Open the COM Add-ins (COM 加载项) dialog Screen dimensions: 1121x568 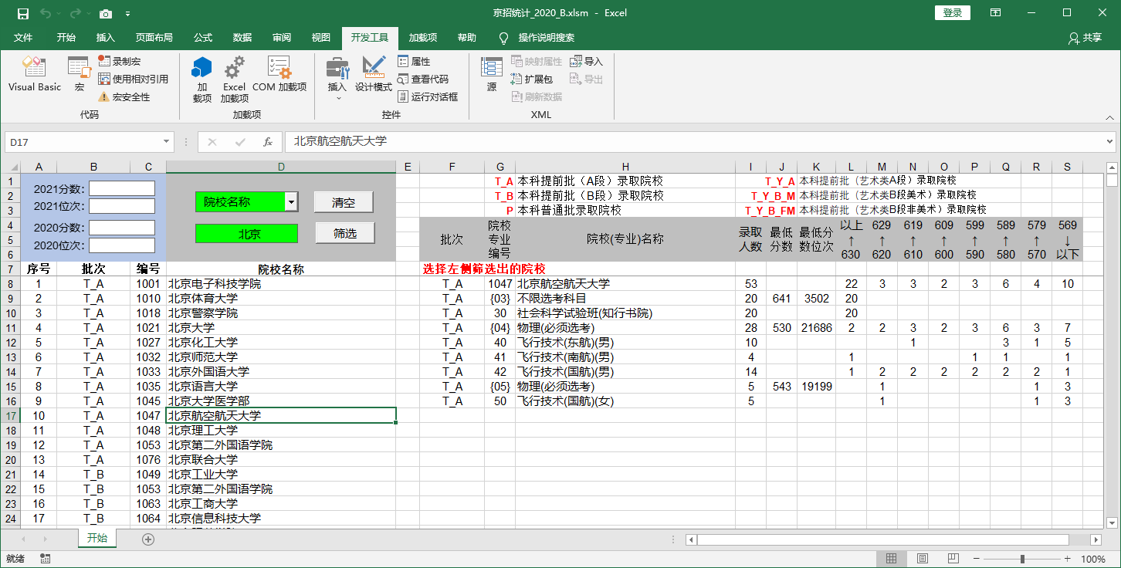[279, 74]
